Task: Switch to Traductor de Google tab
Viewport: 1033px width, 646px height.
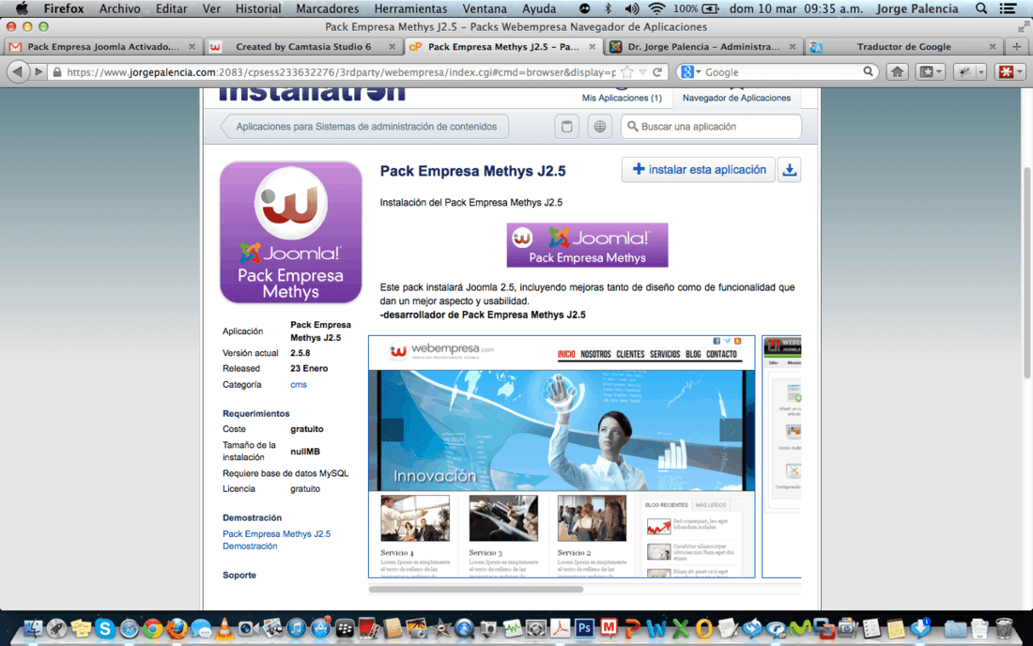Action: point(903,47)
